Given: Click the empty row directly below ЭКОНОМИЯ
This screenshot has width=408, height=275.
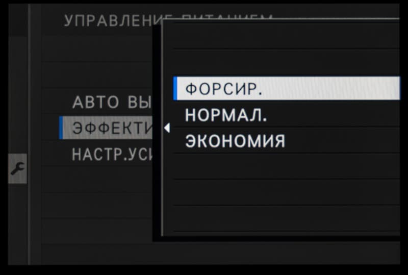Looking at the screenshot, I should 287,166.
